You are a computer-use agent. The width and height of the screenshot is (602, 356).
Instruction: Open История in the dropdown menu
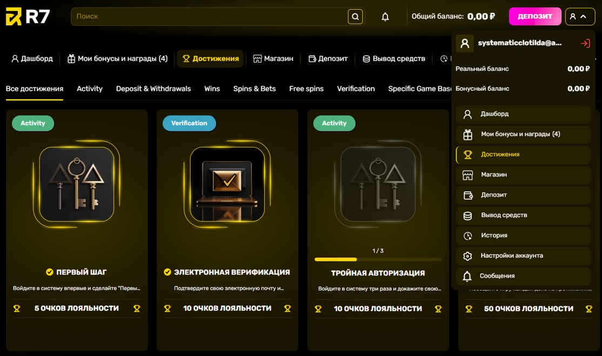(523, 236)
